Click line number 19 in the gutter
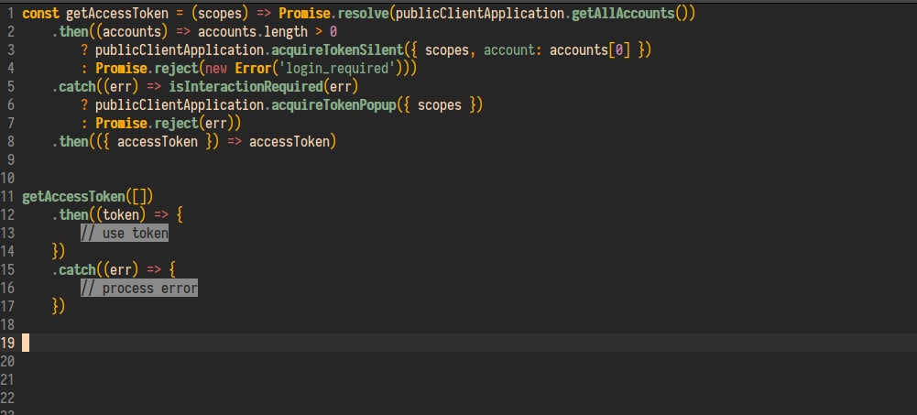The width and height of the screenshot is (917, 415). 7,343
